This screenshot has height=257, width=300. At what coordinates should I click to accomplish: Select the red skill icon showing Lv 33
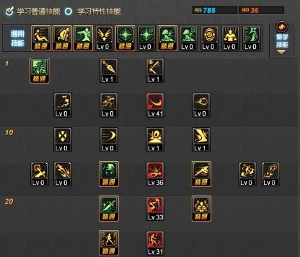(155, 209)
